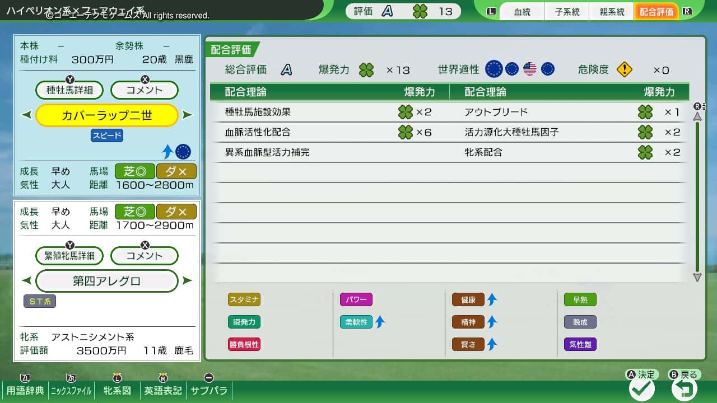Click the US flag world aptitude icon
The image size is (717, 403).
(x=529, y=69)
